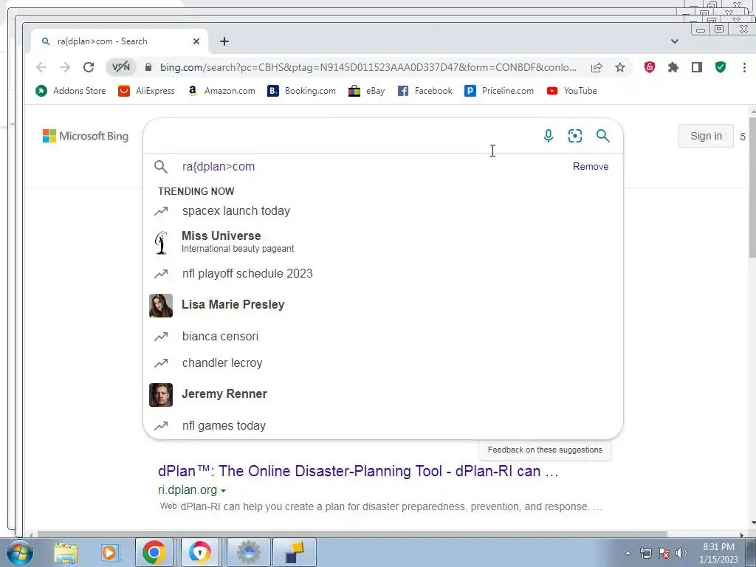Open the Priceline.com bookmark
This screenshot has height=567, width=756.
[499, 91]
